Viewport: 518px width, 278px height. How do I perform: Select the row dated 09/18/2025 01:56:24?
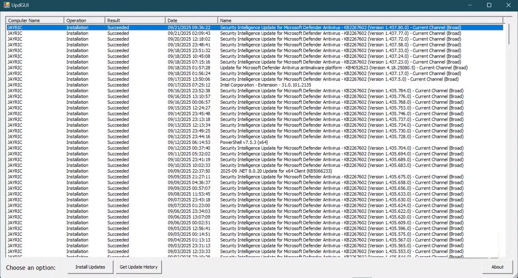pos(255,73)
